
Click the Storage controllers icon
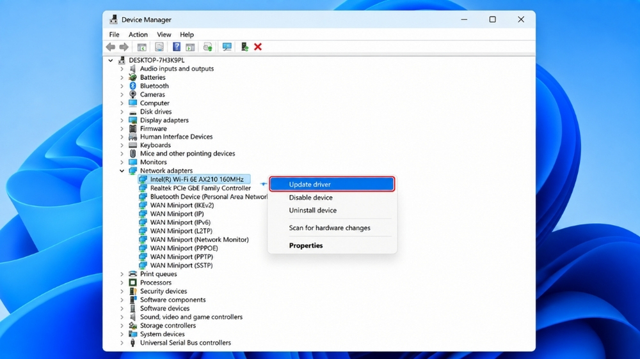point(132,325)
